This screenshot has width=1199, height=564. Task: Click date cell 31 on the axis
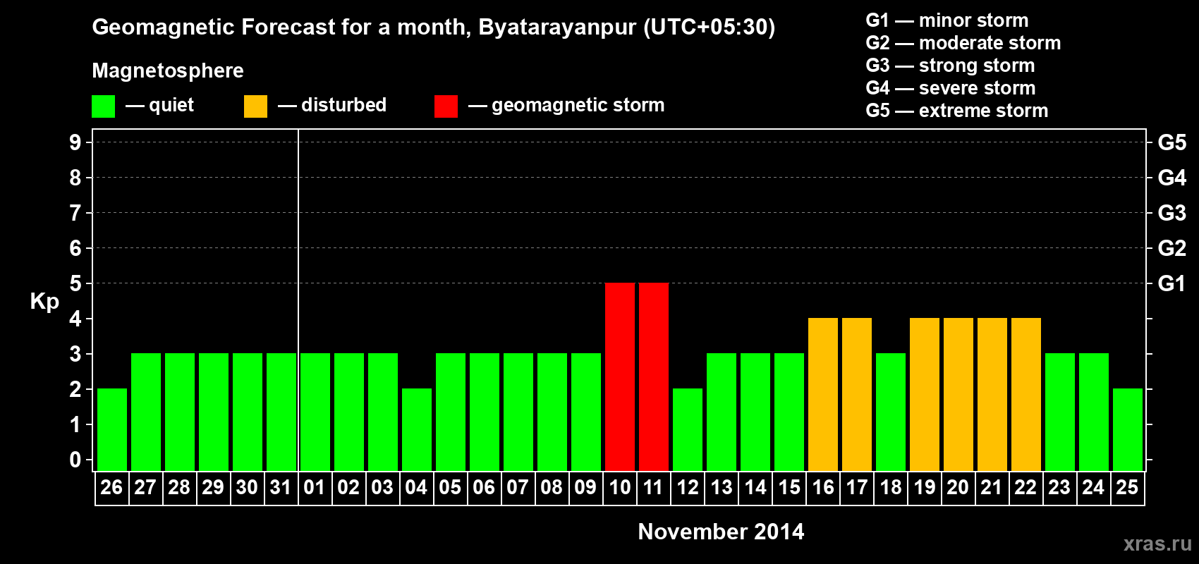tap(281, 488)
